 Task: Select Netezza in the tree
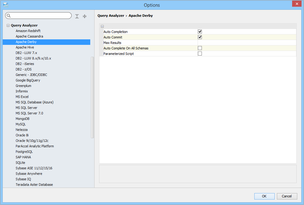[x=22, y=130]
